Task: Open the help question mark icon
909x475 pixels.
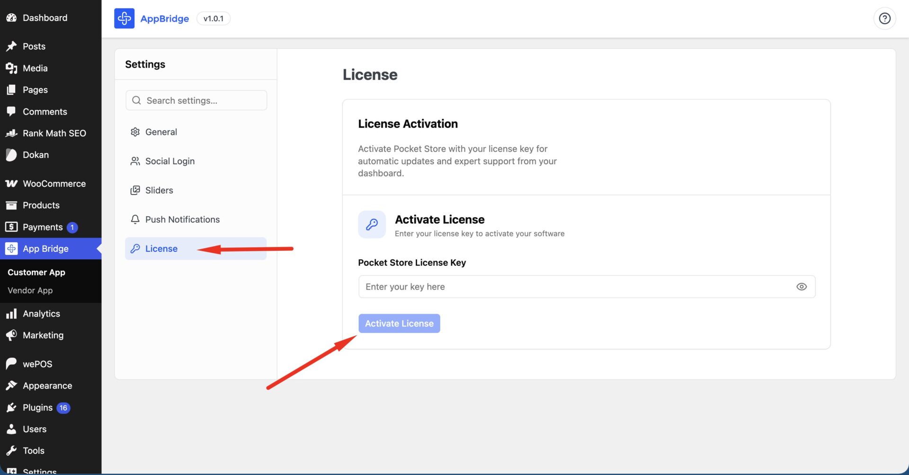Action: click(x=884, y=18)
